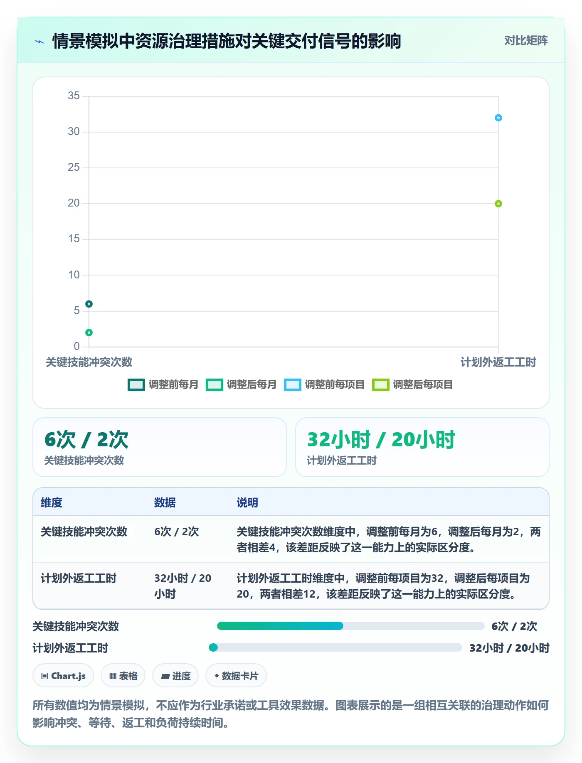
Task: Click the 调整后每项目 legend label text
Action: click(x=423, y=385)
